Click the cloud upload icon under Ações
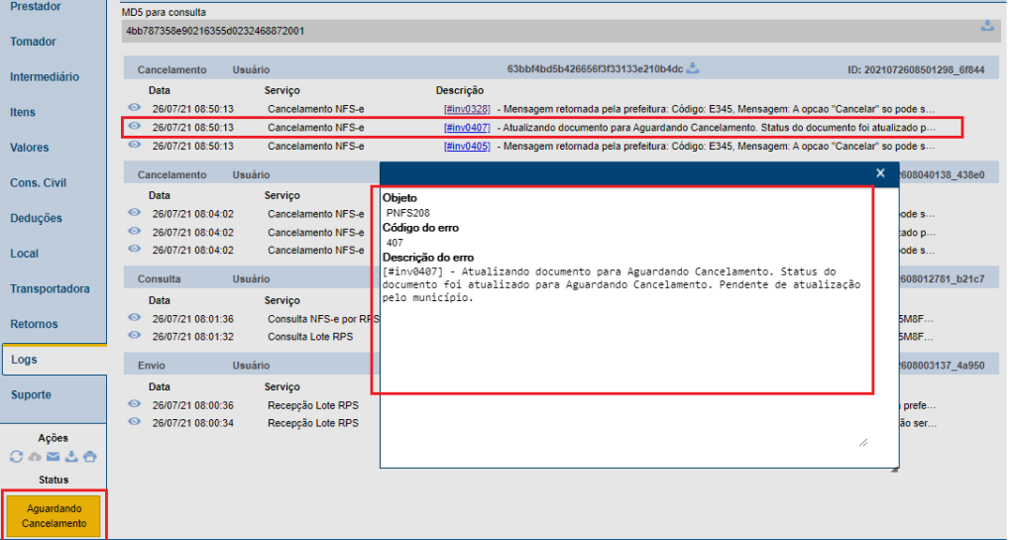 tap(35, 457)
